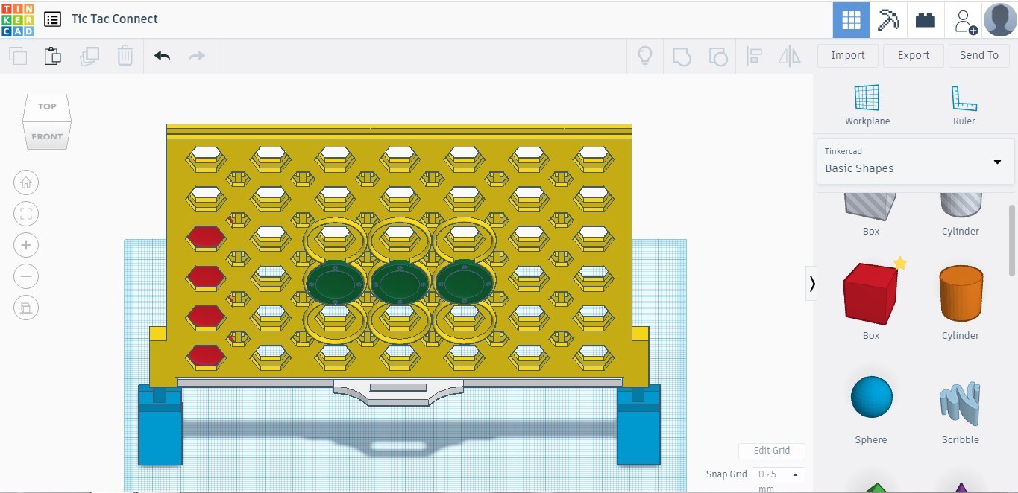Collapse the shapes panel with chevron
Viewport: 1018px width, 493px height.
click(x=811, y=284)
